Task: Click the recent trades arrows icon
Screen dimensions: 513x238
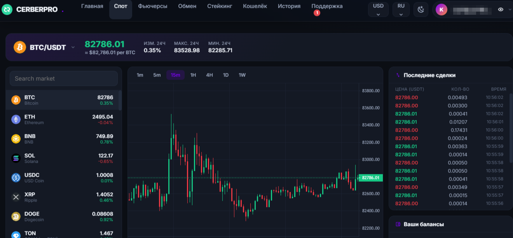Action: pos(398,75)
